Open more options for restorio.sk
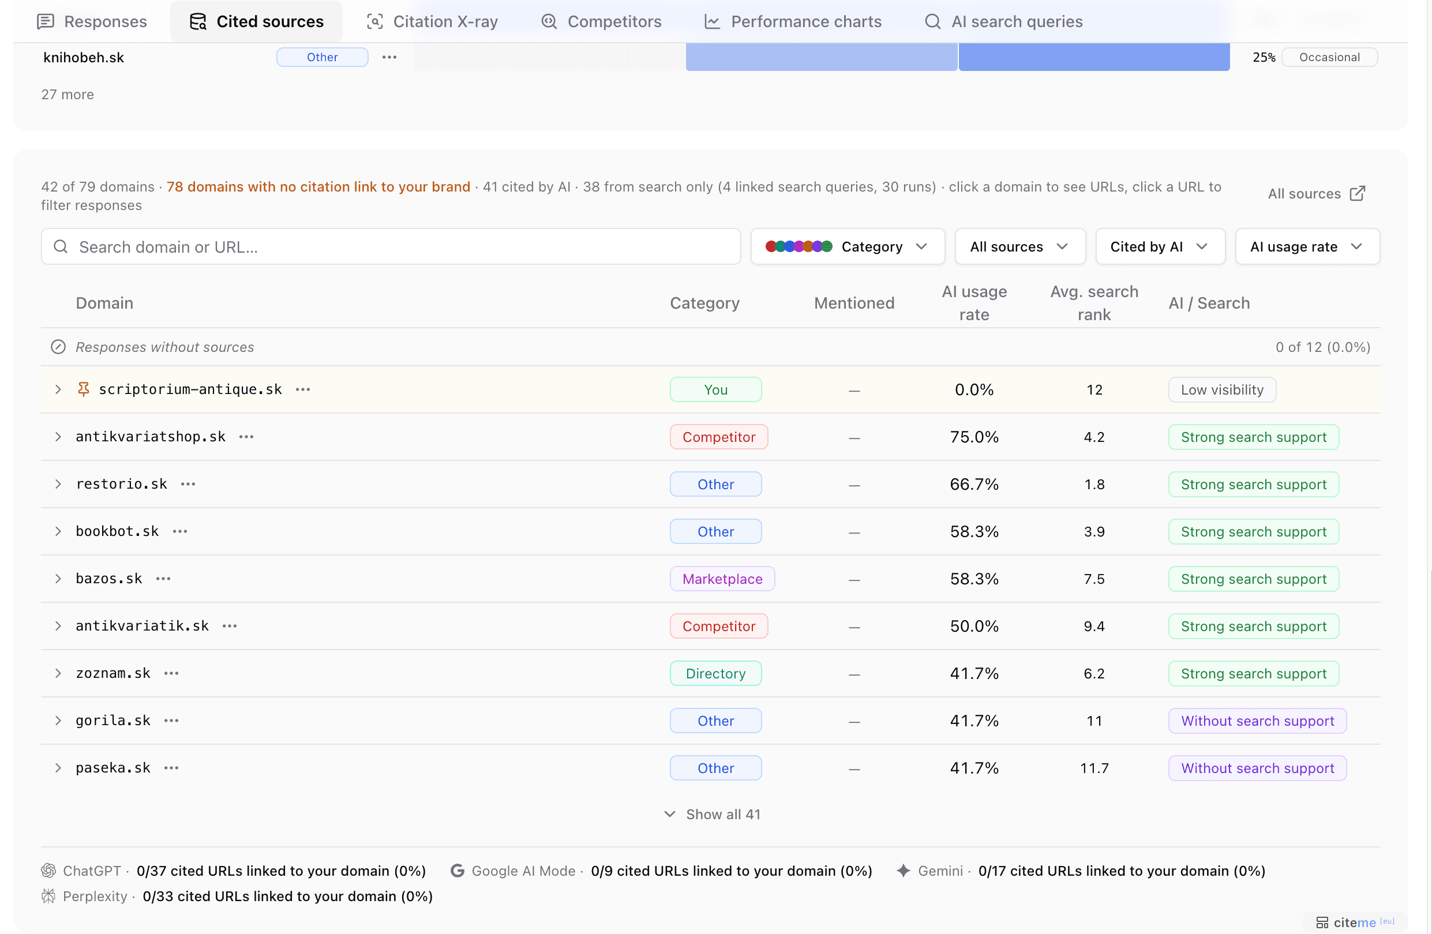 click(188, 484)
